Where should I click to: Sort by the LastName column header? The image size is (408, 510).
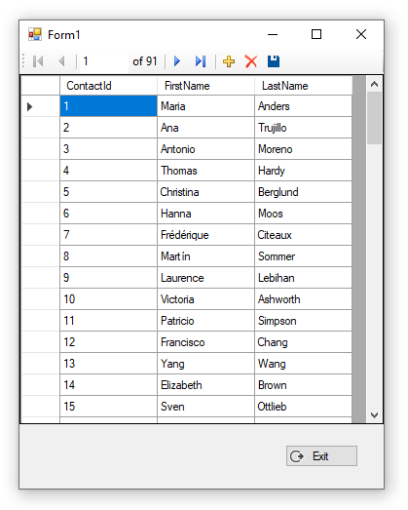[304, 86]
